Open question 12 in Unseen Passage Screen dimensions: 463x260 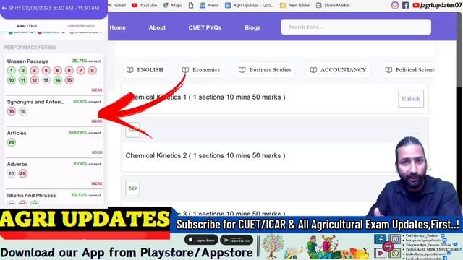[x=34, y=80]
